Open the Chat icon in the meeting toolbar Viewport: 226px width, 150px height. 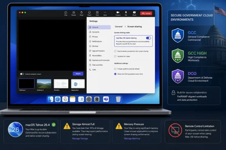pyautogui.click(x=66, y=13)
